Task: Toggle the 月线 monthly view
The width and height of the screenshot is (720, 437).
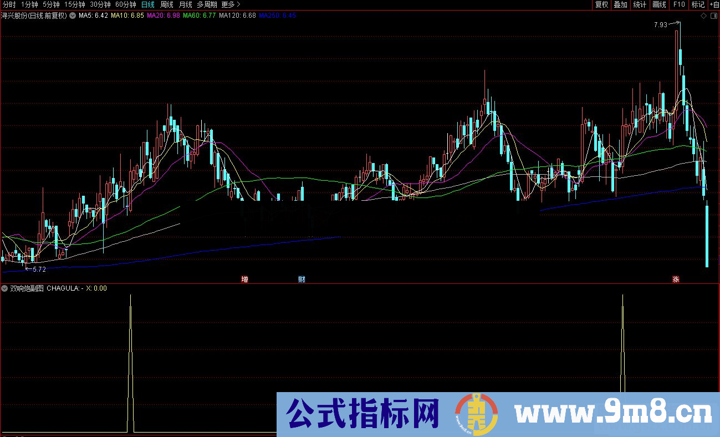Action: 187,4
